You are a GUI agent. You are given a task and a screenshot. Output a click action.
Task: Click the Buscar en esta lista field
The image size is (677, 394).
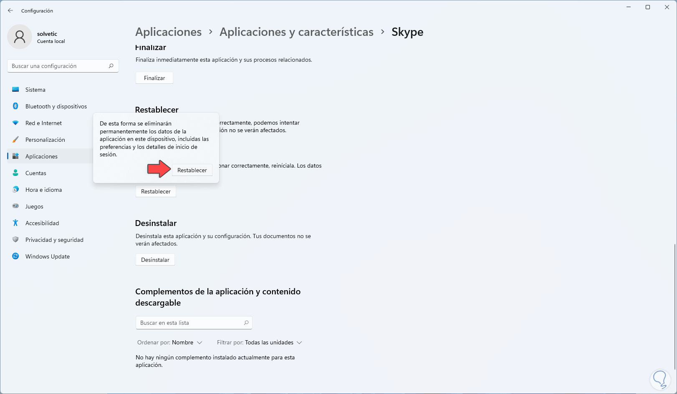[x=194, y=323]
